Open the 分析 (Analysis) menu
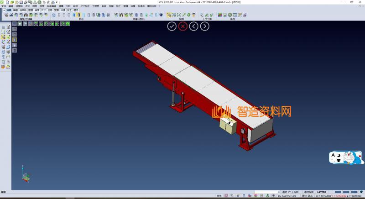 [68, 6]
